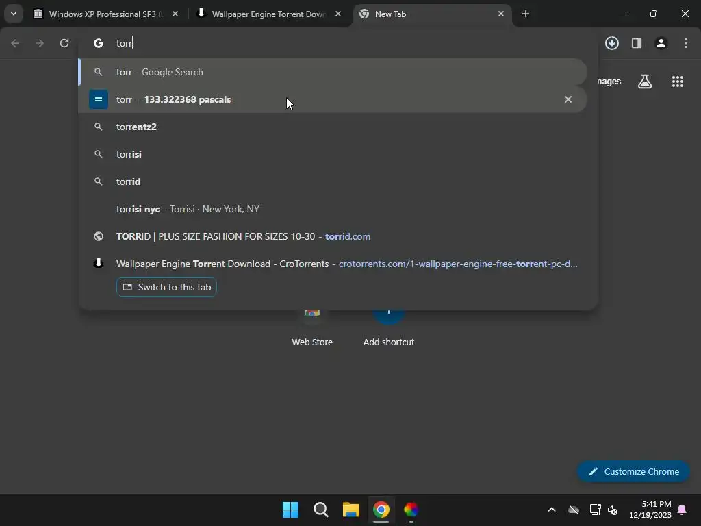Click the Customize Chrome button

(x=633, y=471)
